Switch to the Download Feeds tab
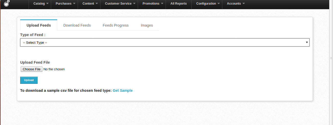The height and width of the screenshot is (125, 333). click(x=77, y=25)
